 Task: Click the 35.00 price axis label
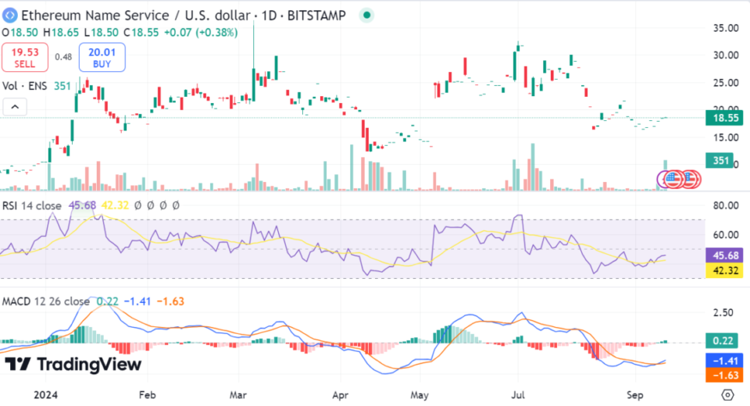click(726, 28)
